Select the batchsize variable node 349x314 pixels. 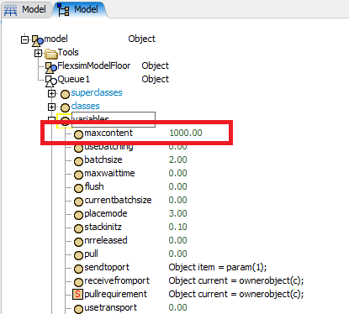click(103, 160)
